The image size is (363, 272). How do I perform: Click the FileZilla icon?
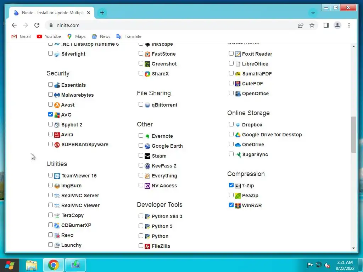coord(147,246)
